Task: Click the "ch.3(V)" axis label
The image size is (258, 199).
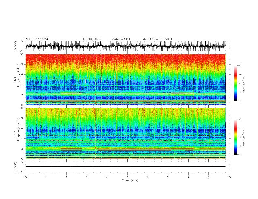Action: (x=16, y=167)
